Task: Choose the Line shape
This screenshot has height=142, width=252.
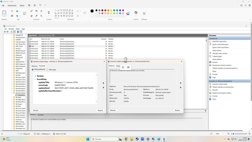Action: [56, 10]
